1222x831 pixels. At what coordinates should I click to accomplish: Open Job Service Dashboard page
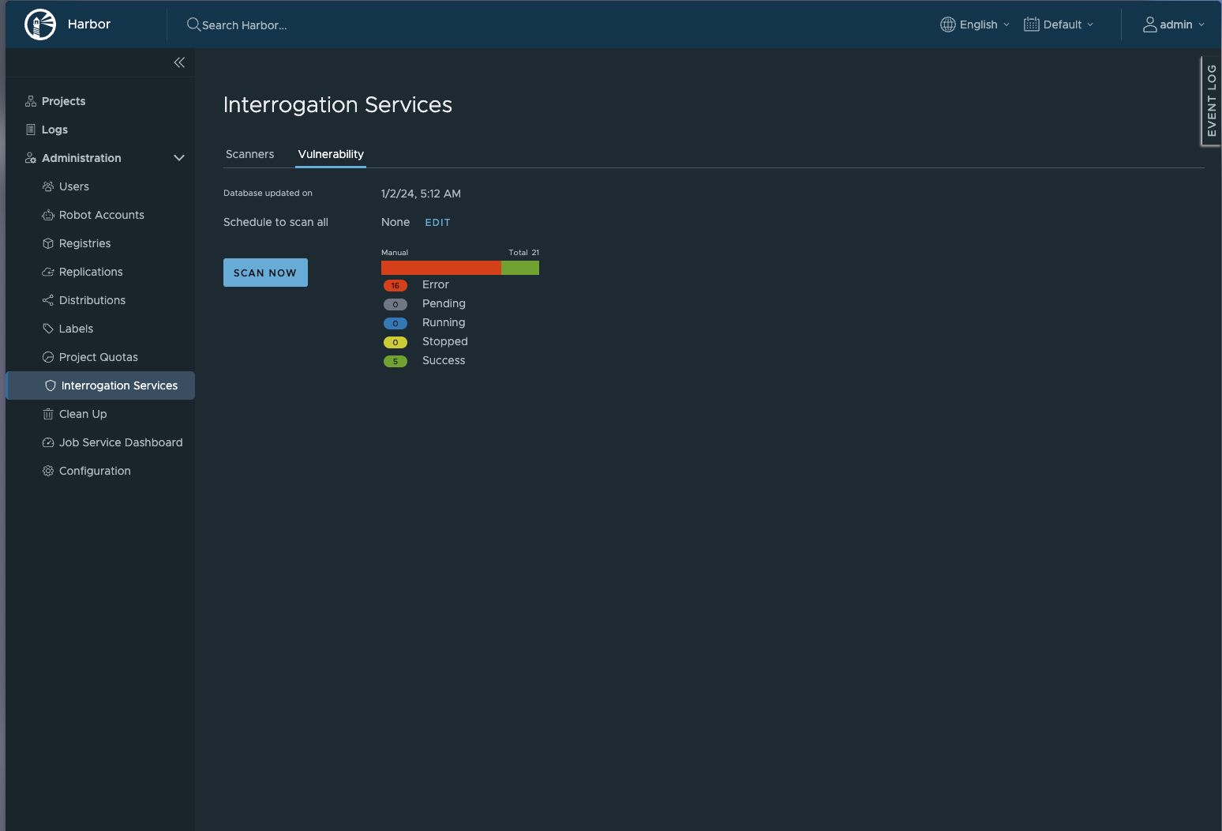(x=121, y=442)
